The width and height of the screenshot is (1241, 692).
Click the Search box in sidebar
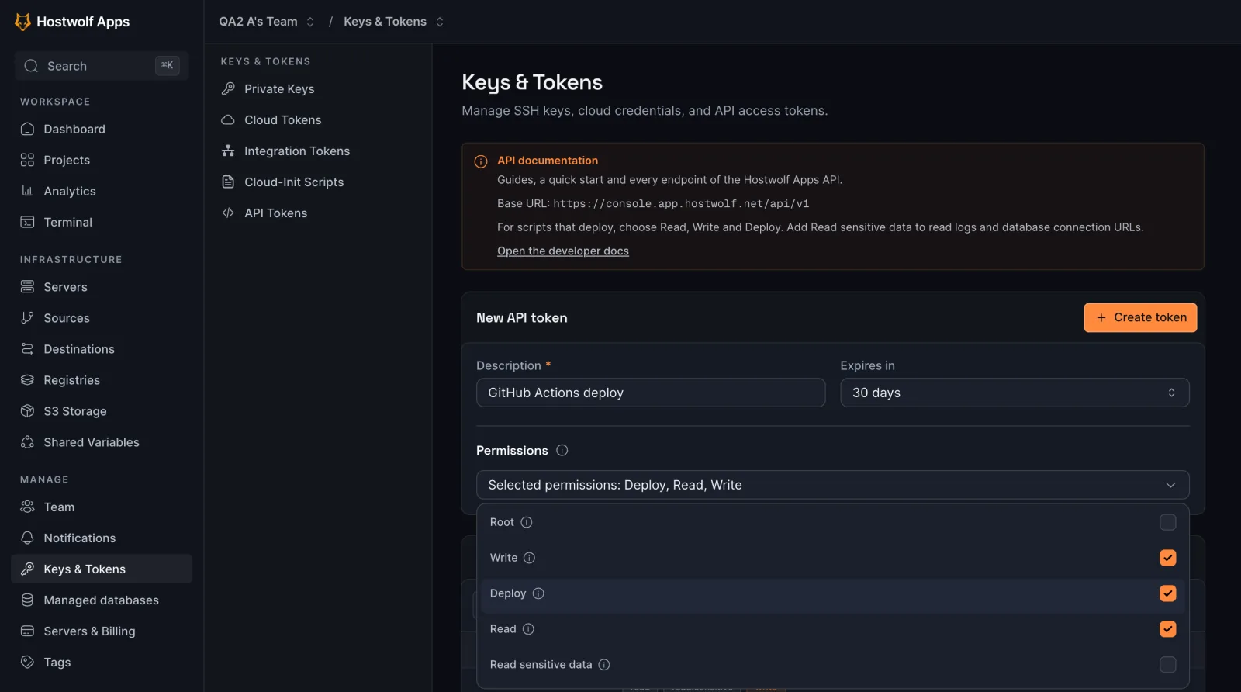[x=102, y=66]
